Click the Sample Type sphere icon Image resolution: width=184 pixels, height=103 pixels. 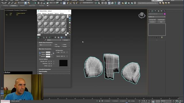click(70, 16)
